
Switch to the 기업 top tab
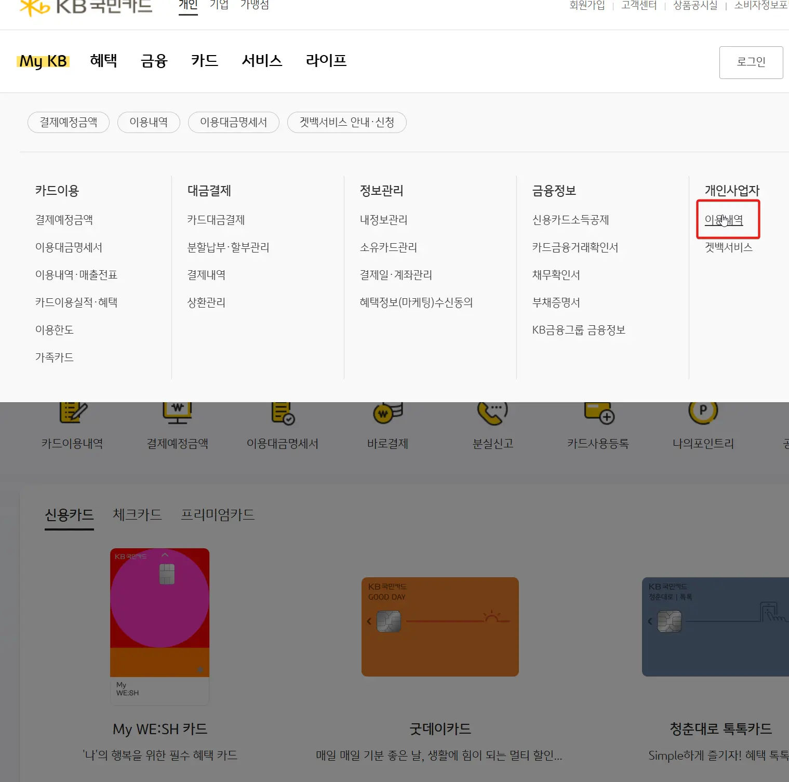coord(219,5)
